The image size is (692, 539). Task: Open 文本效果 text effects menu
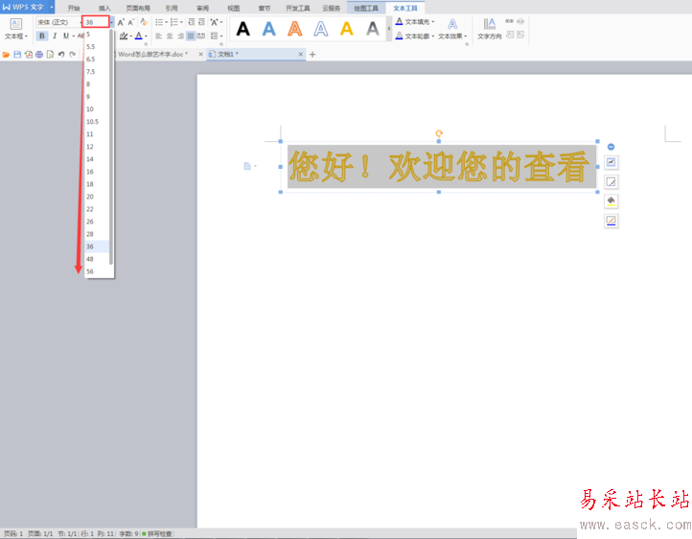click(452, 29)
